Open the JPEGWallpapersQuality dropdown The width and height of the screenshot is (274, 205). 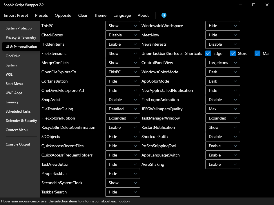tap(222, 109)
